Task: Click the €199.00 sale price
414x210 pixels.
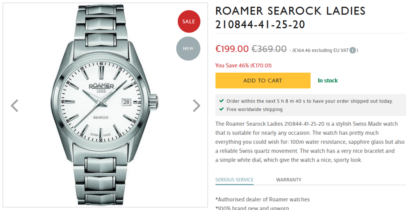Action: (232, 49)
